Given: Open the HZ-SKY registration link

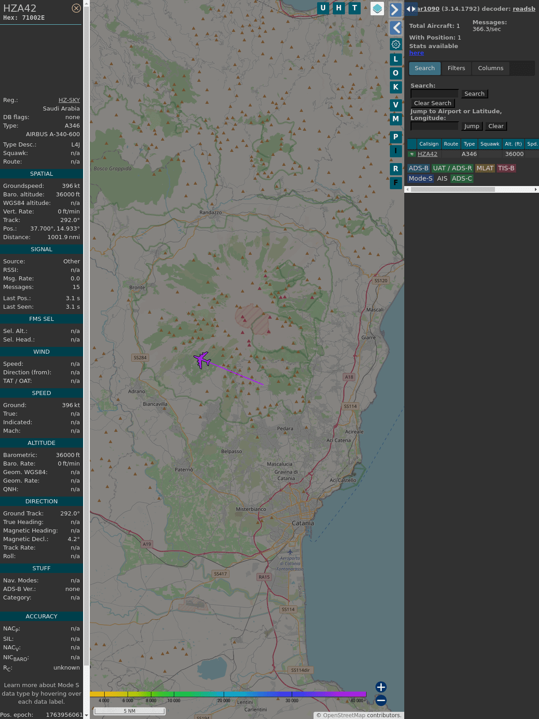Looking at the screenshot, I should pos(69,100).
